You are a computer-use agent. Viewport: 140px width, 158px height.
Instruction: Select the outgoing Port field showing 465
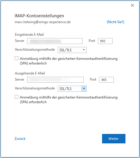pos(106,80)
